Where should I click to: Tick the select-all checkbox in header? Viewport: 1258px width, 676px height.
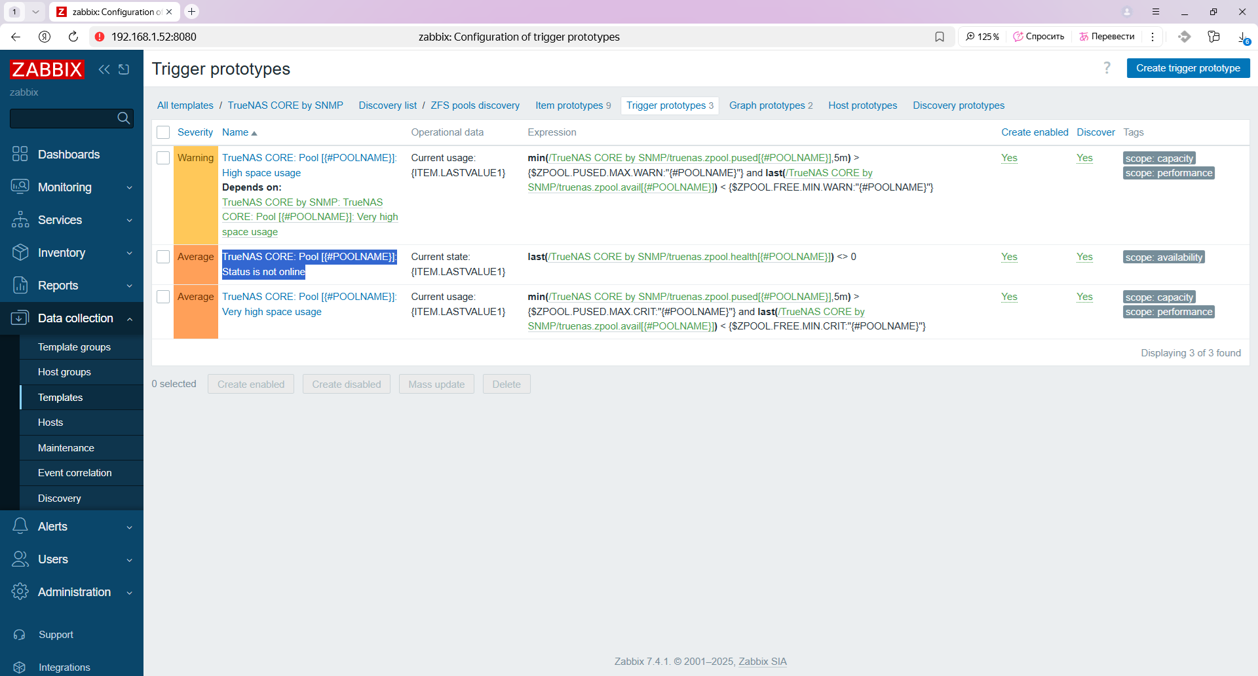click(x=163, y=132)
